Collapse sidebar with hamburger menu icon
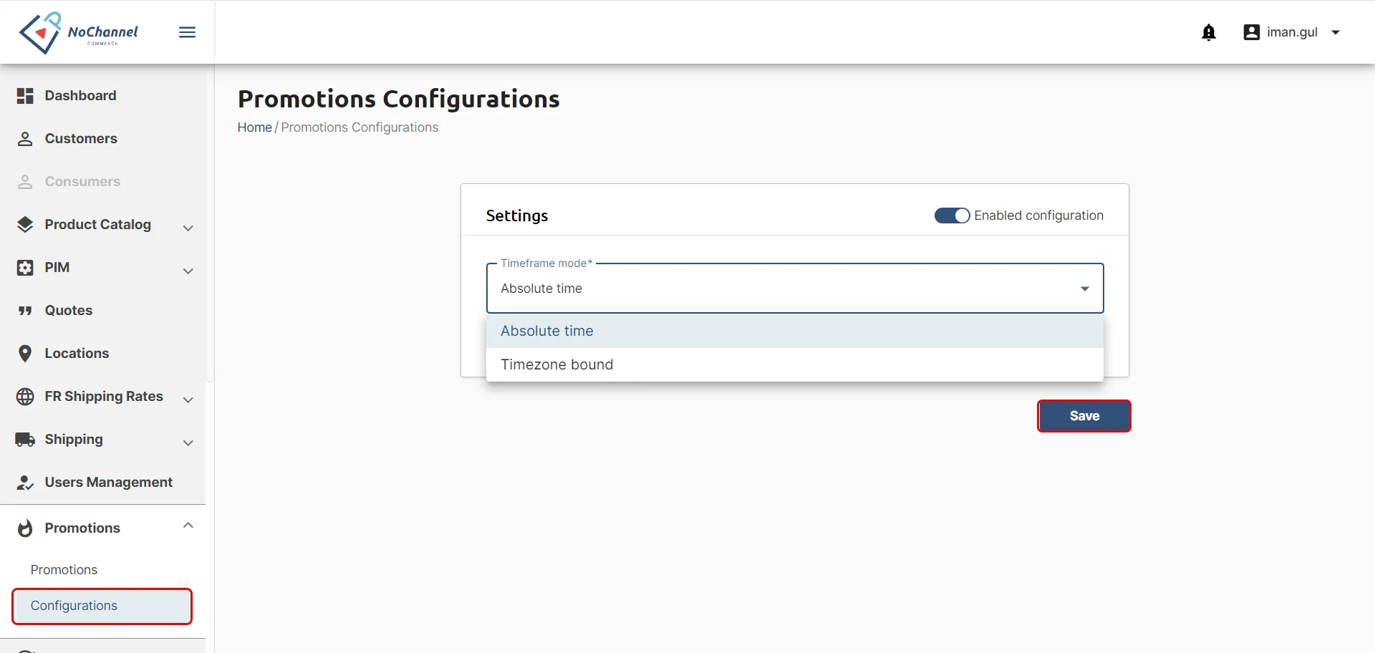Image resolution: width=1375 pixels, height=653 pixels. pyautogui.click(x=187, y=32)
